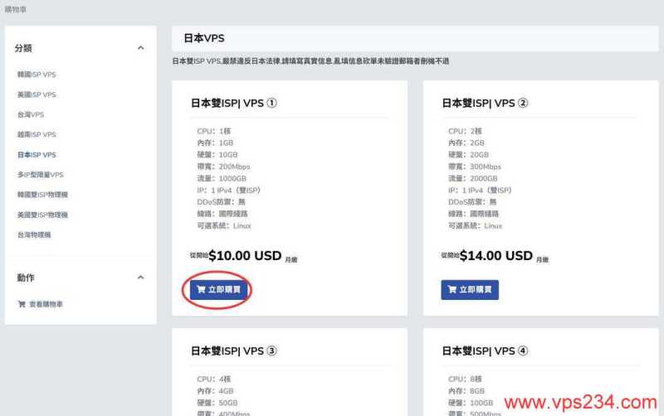
Task: Collapse the 動作 section chevron
Action: 140,278
